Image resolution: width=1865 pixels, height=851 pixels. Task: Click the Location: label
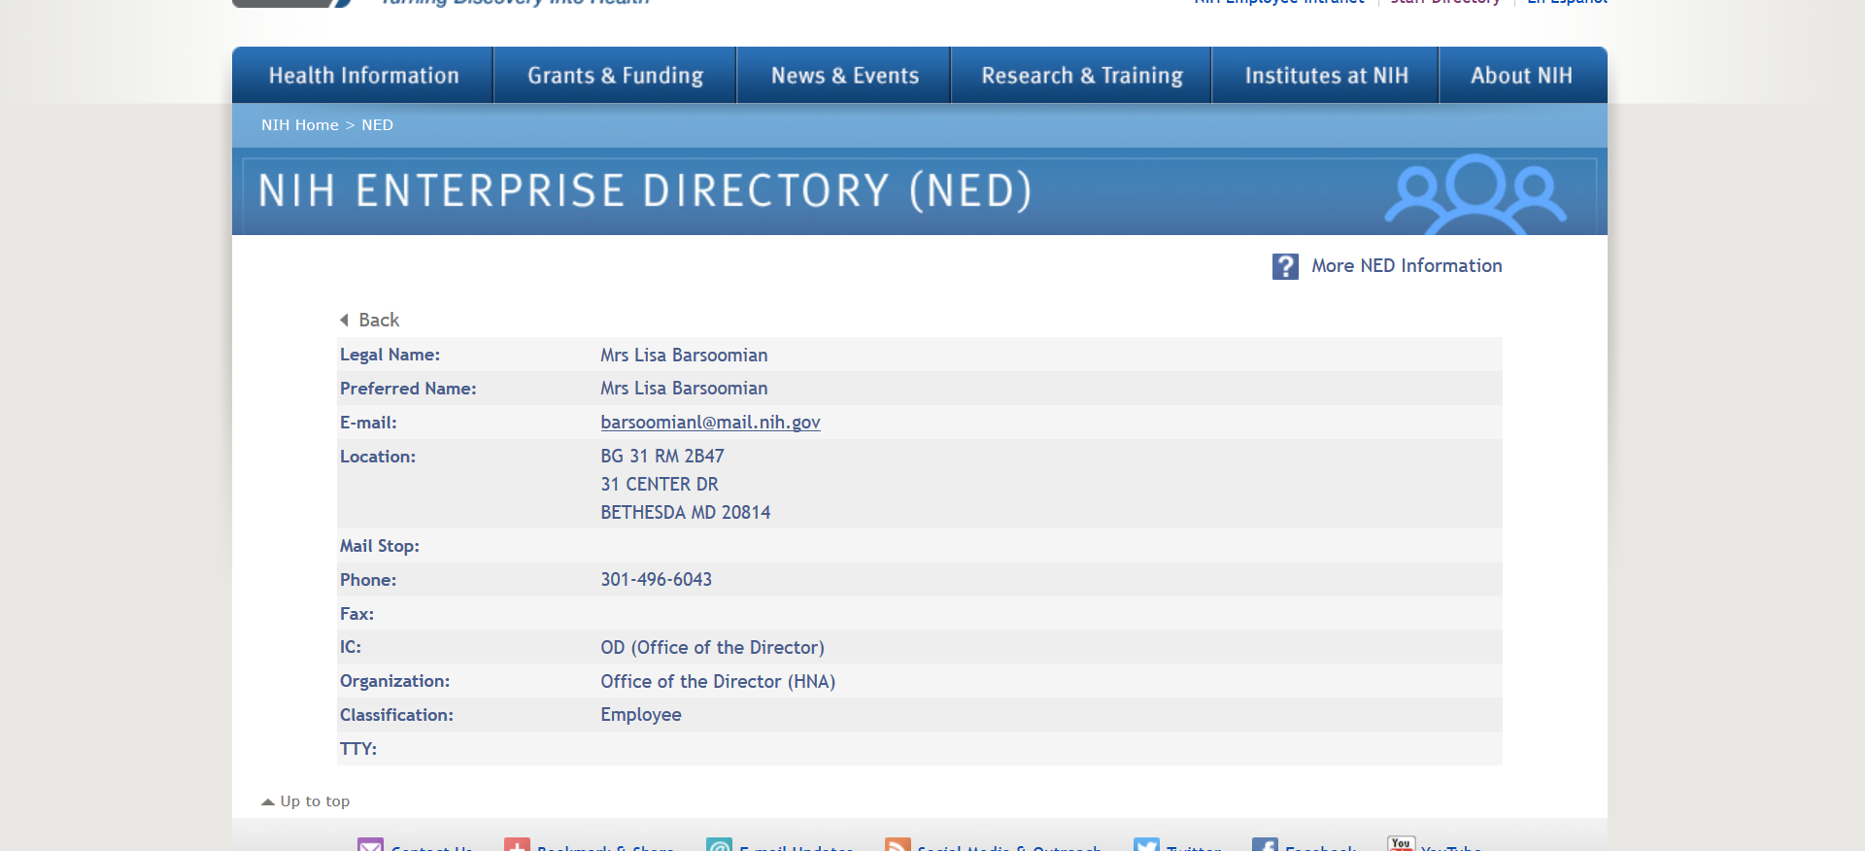click(378, 457)
